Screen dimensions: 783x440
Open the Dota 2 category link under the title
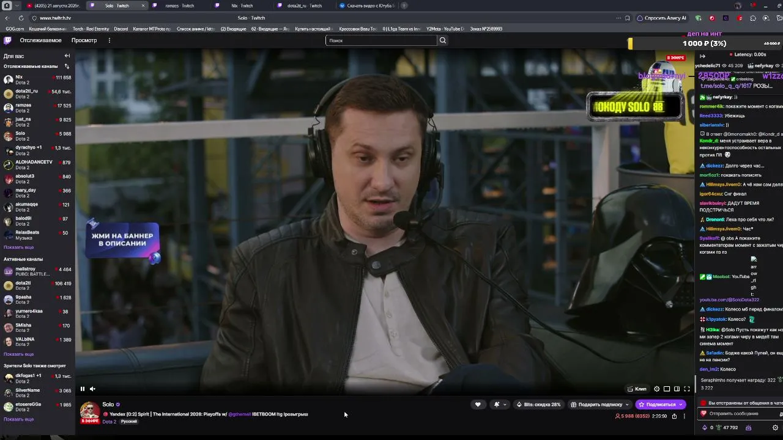[109, 422]
